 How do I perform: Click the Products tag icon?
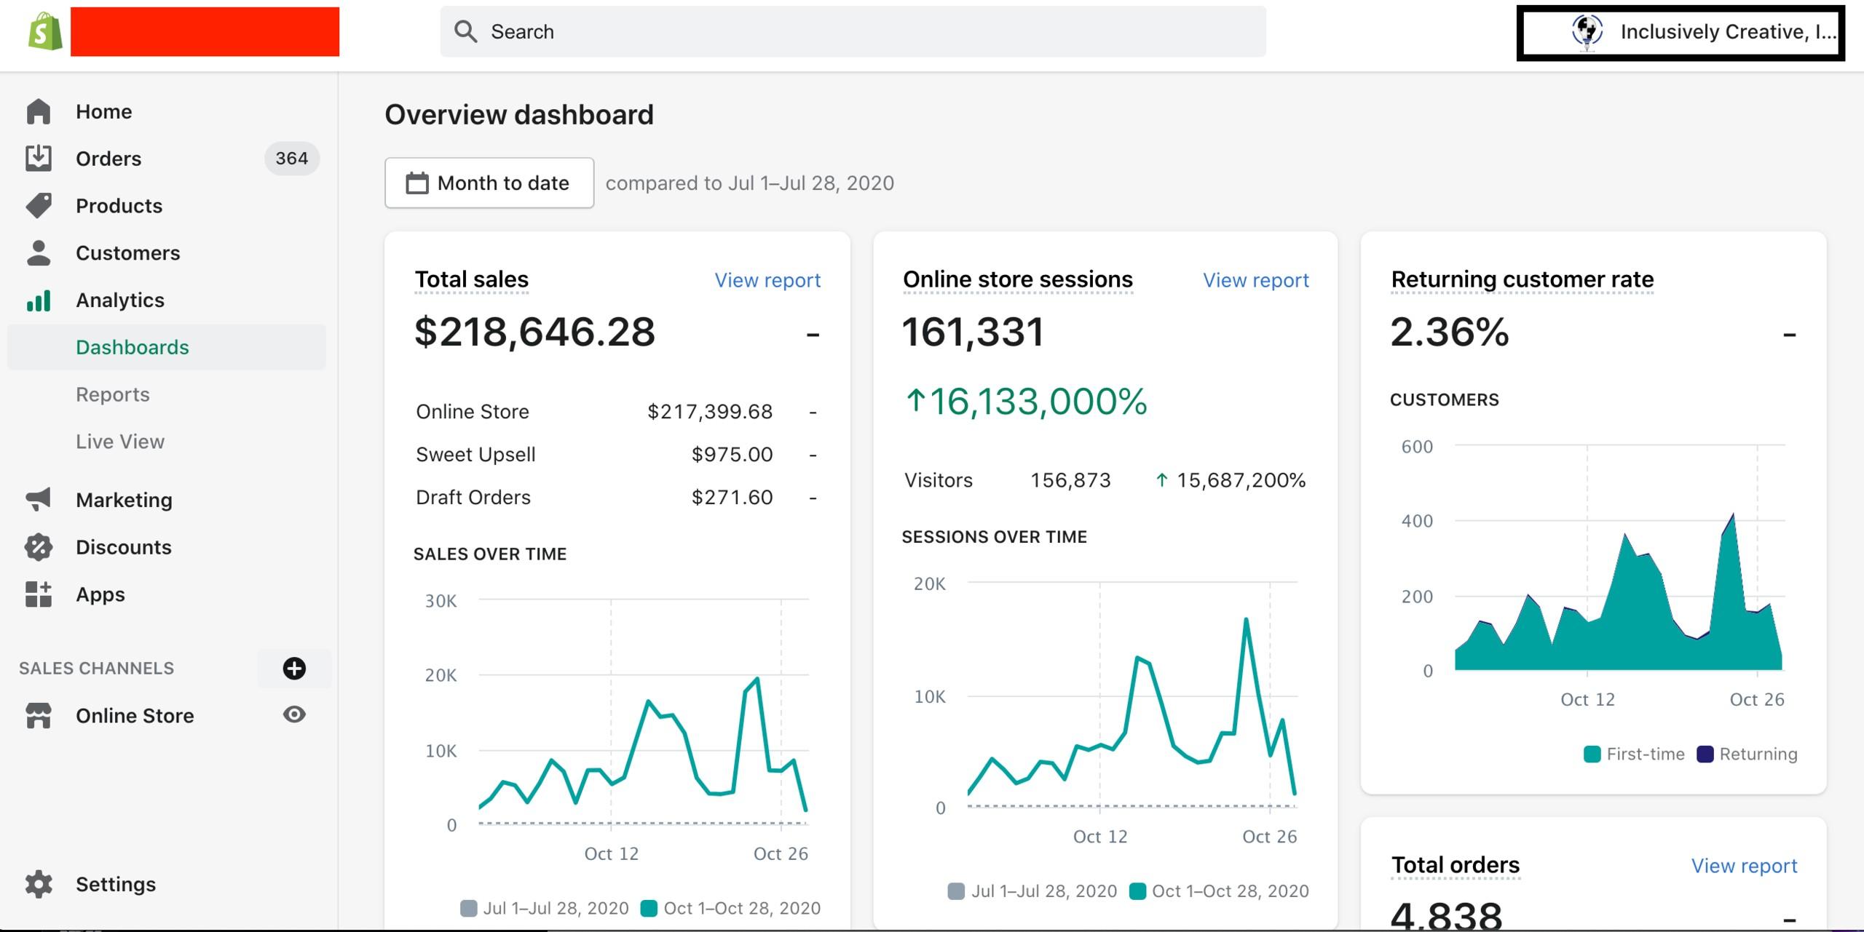(39, 206)
